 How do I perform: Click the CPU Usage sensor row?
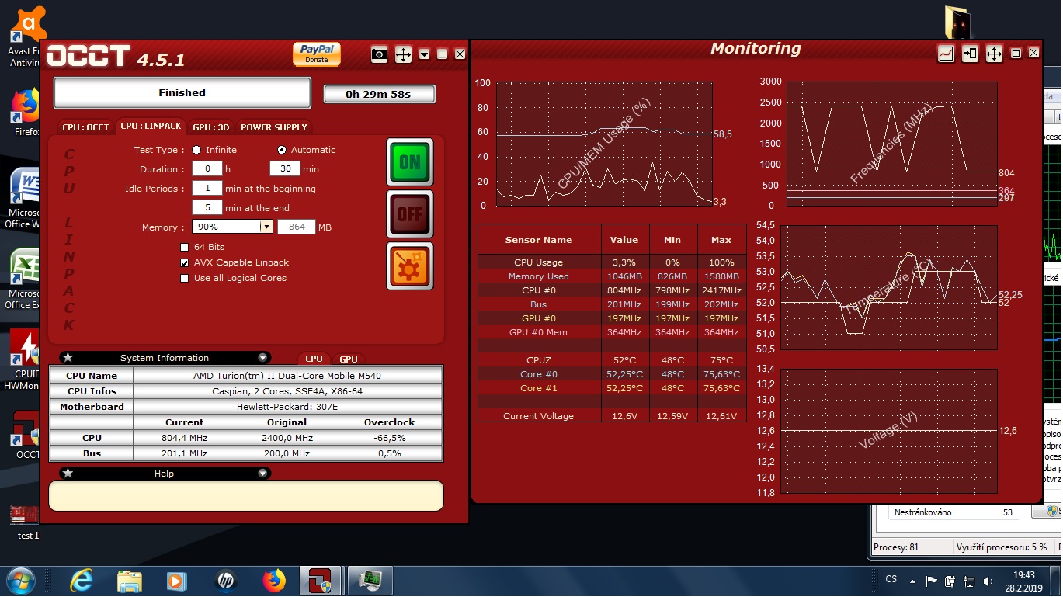click(612, 262)
